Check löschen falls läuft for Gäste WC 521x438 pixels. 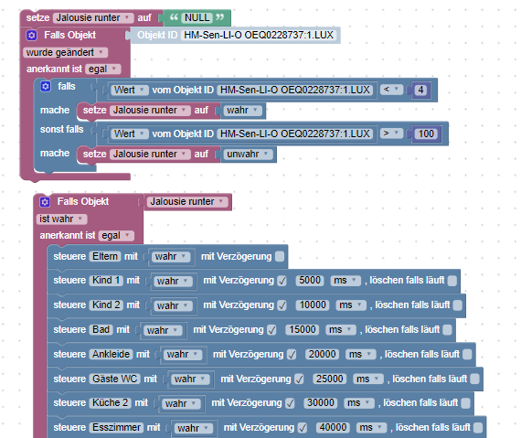pyautogui.click(x=474, y=379)
